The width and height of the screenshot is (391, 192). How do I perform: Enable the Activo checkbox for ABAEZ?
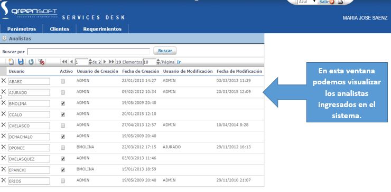click(63, 81)
